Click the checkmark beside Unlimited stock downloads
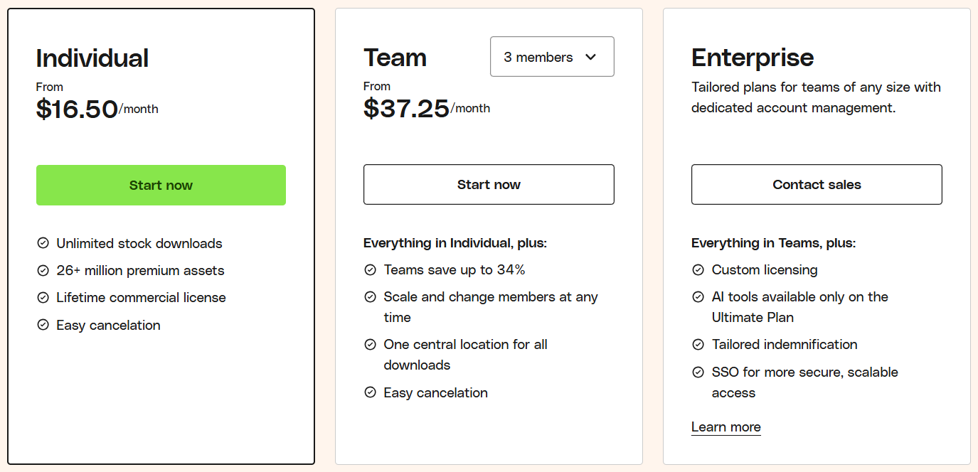 (x=42, y=243)
